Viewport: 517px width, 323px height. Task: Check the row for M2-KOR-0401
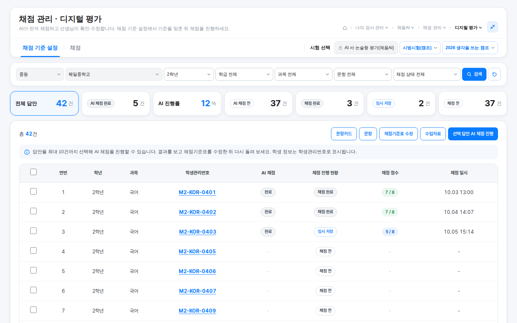coord(33,191)
